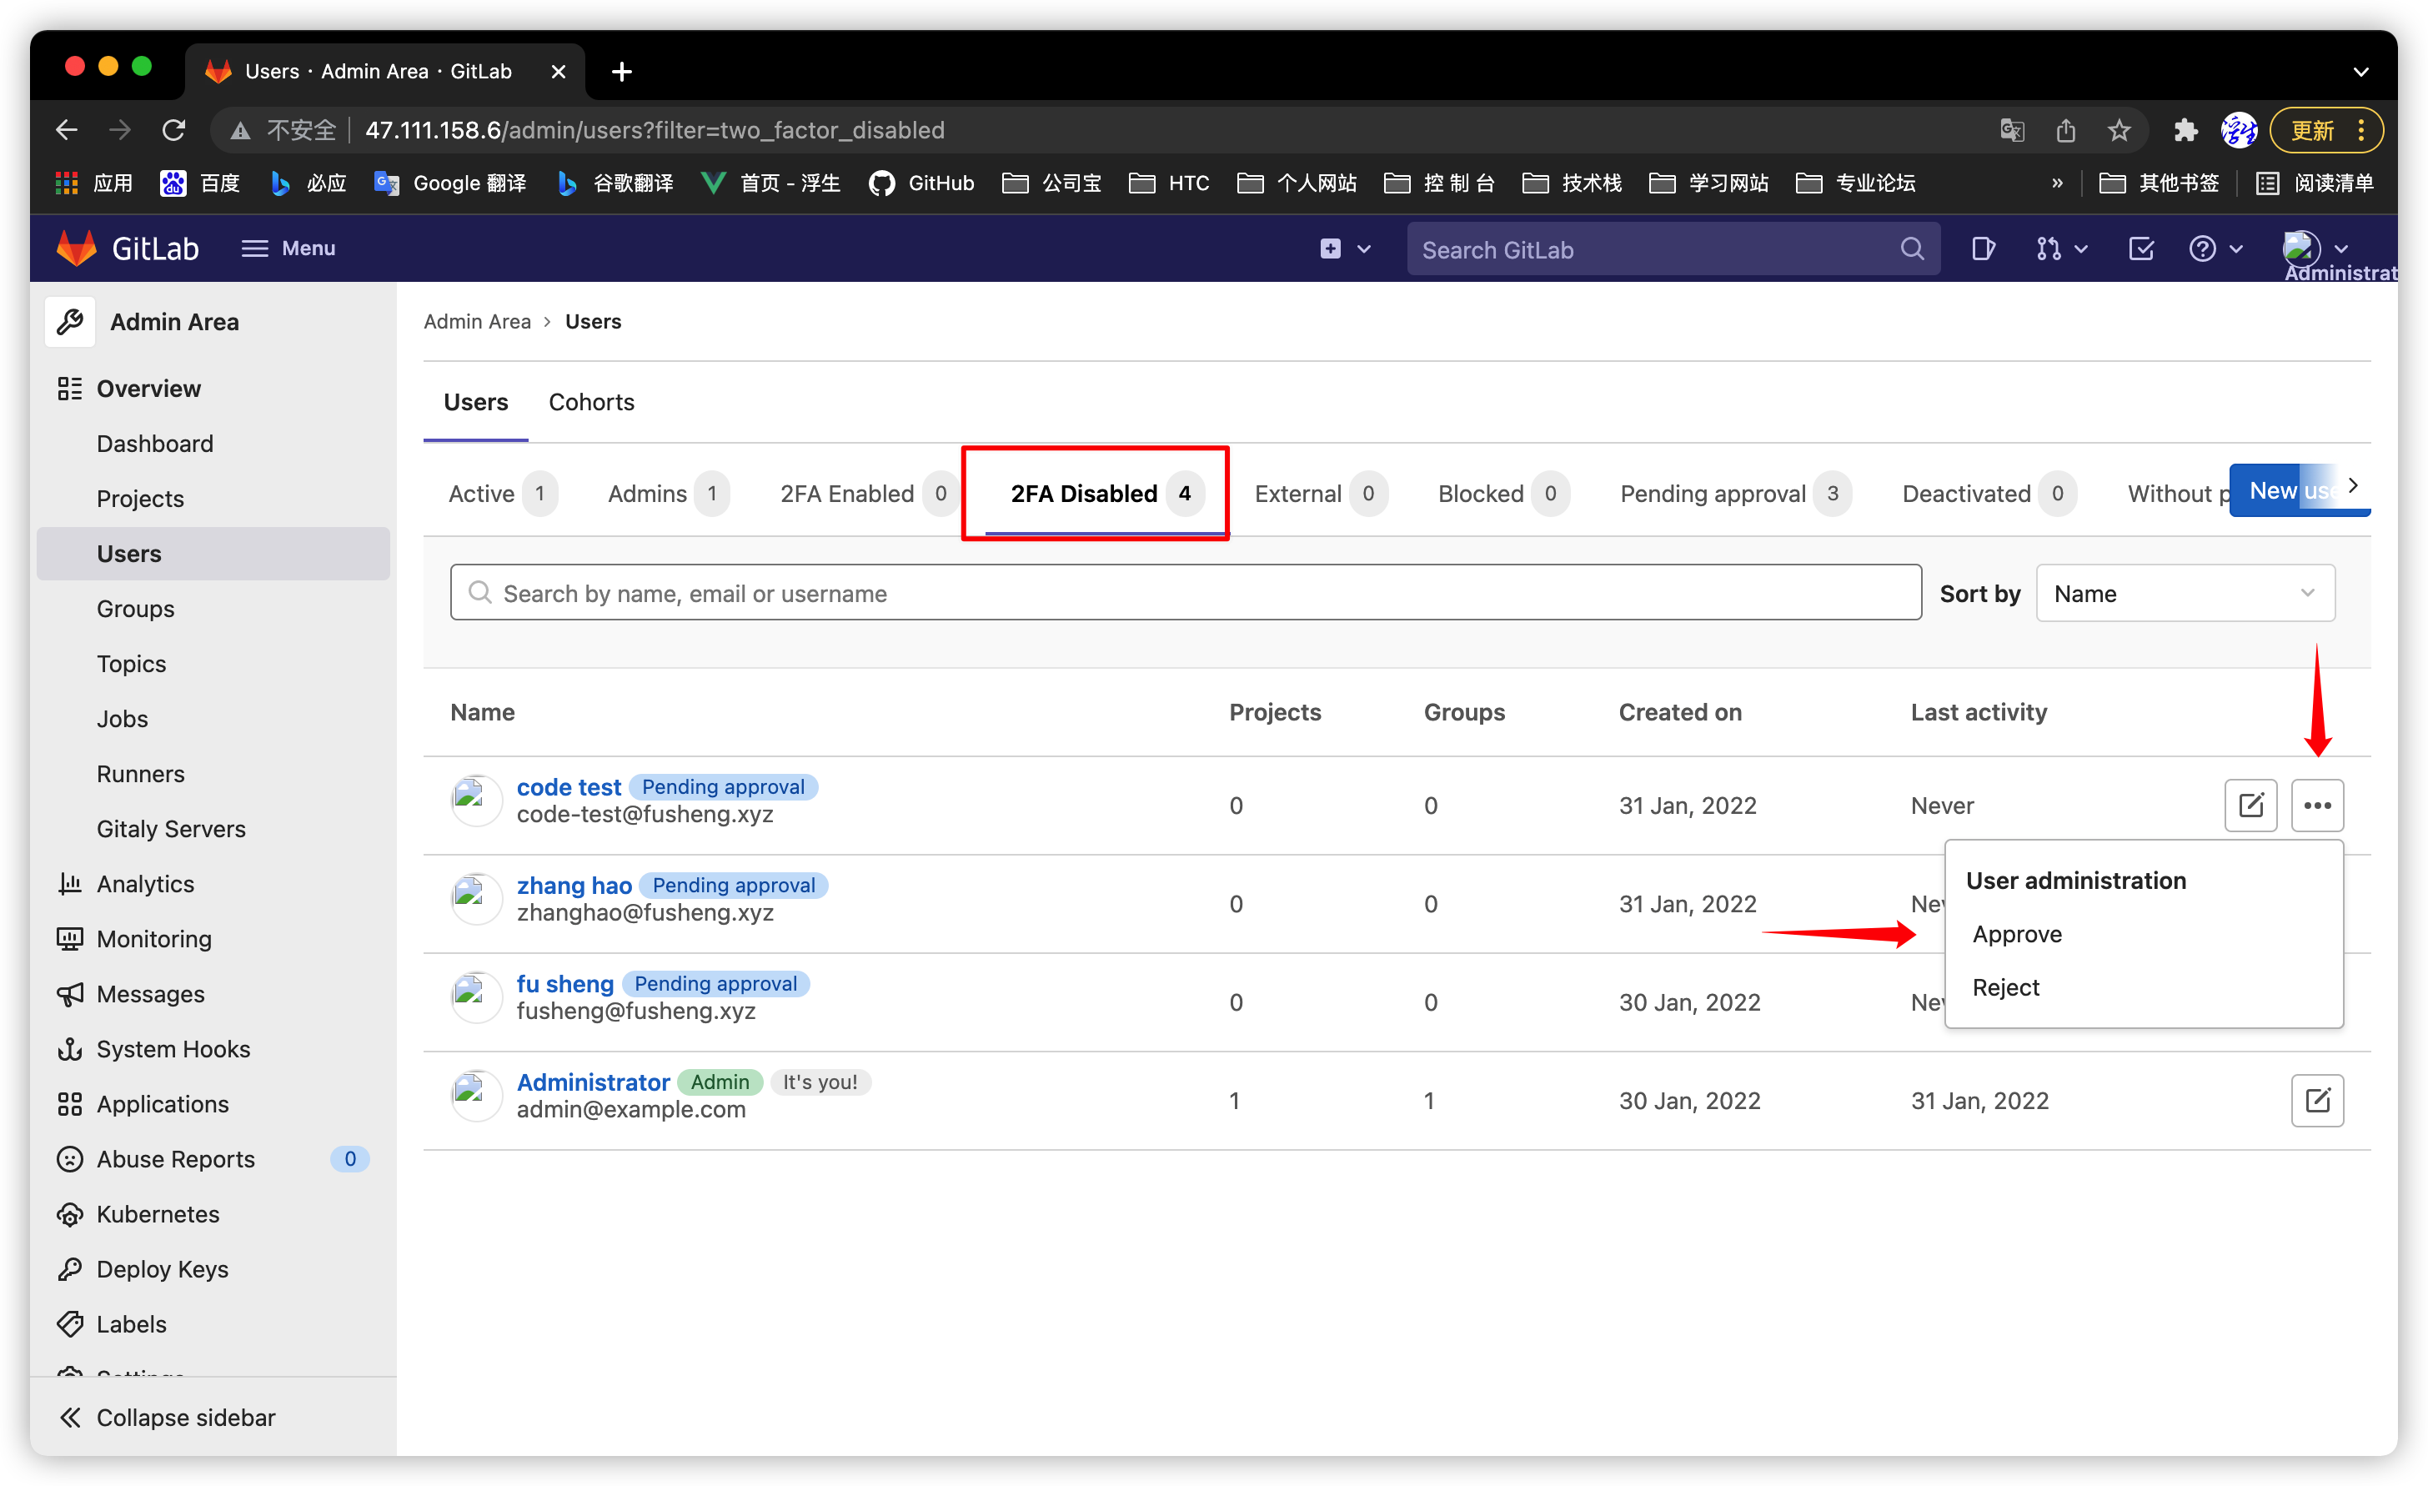Open zhang hao user profile link
The height and width of the screenshot is (1486, 2428).
click(574, 886)
